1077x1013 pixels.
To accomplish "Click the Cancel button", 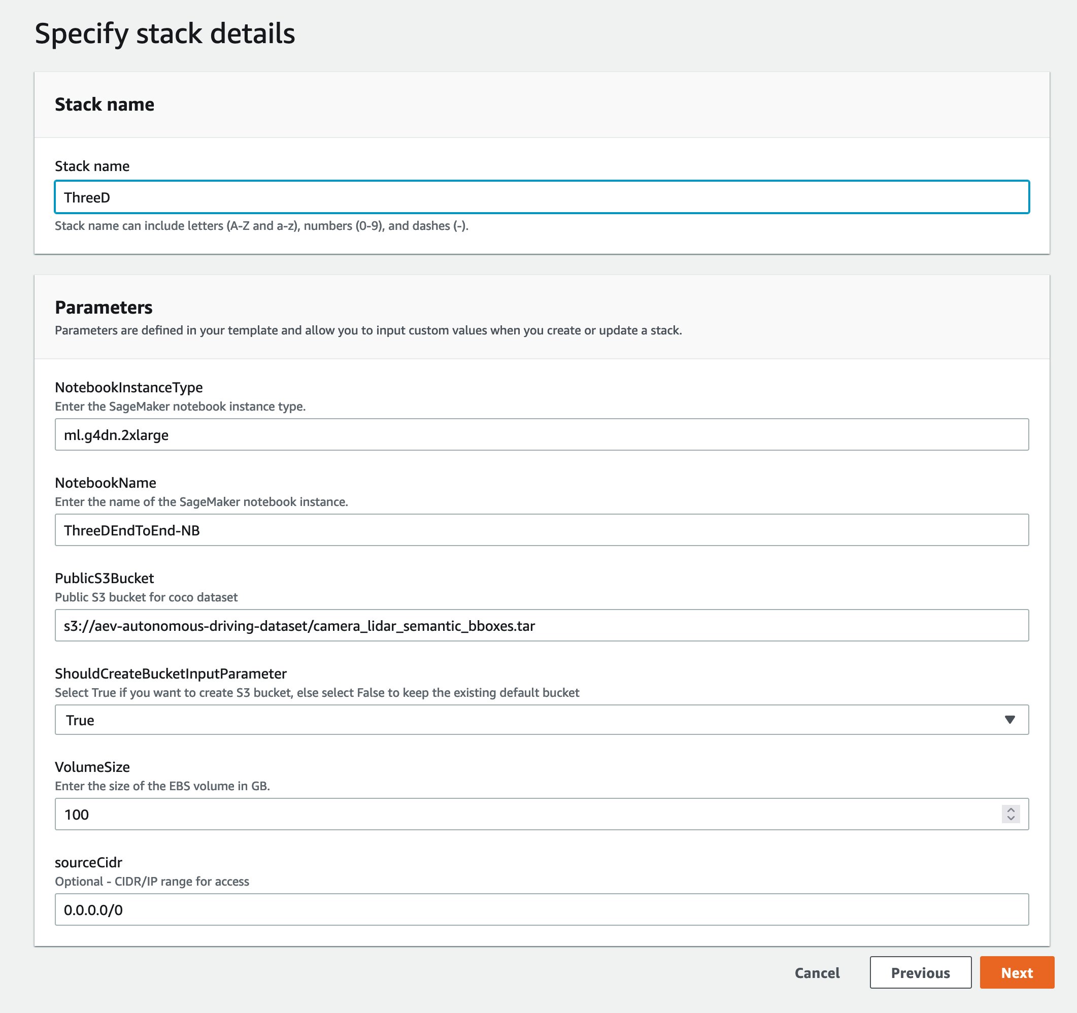I will click(x=817, y=973).
